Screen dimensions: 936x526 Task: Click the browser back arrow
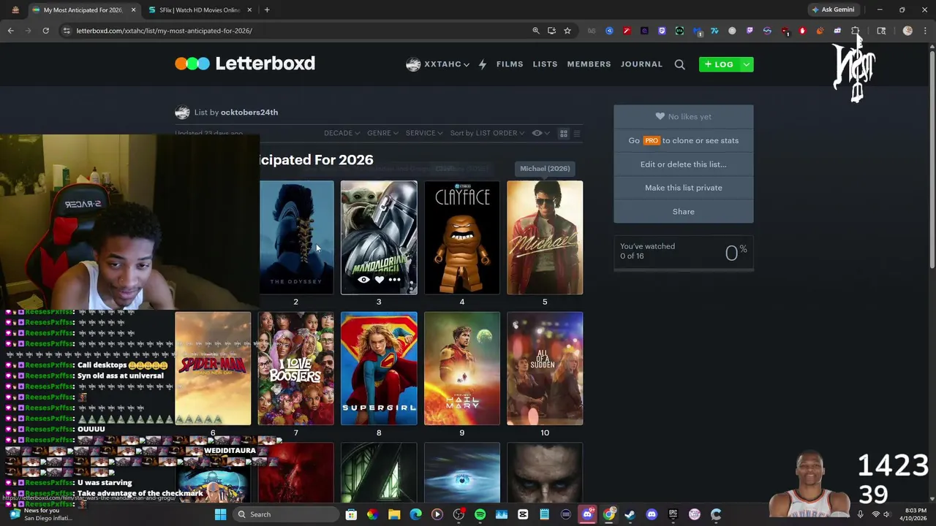click(x=11, y=31)
